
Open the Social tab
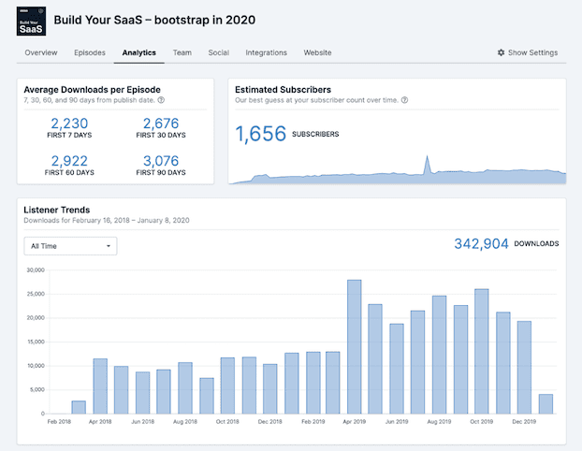click(218, 52)
